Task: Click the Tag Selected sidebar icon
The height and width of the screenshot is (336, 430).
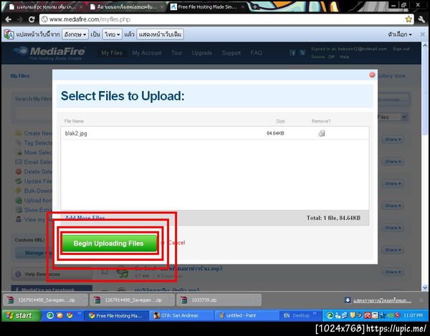Action: coord(19,143)
